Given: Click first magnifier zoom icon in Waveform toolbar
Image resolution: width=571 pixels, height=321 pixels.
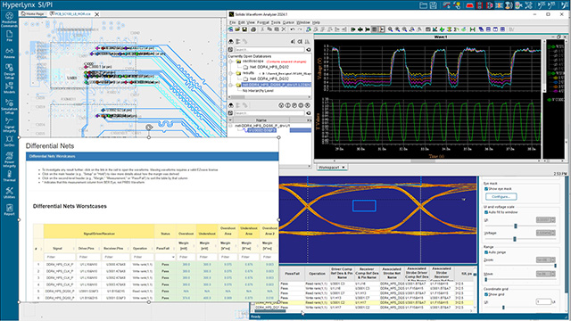Looking at the screenshot, I should click(390, 29).
